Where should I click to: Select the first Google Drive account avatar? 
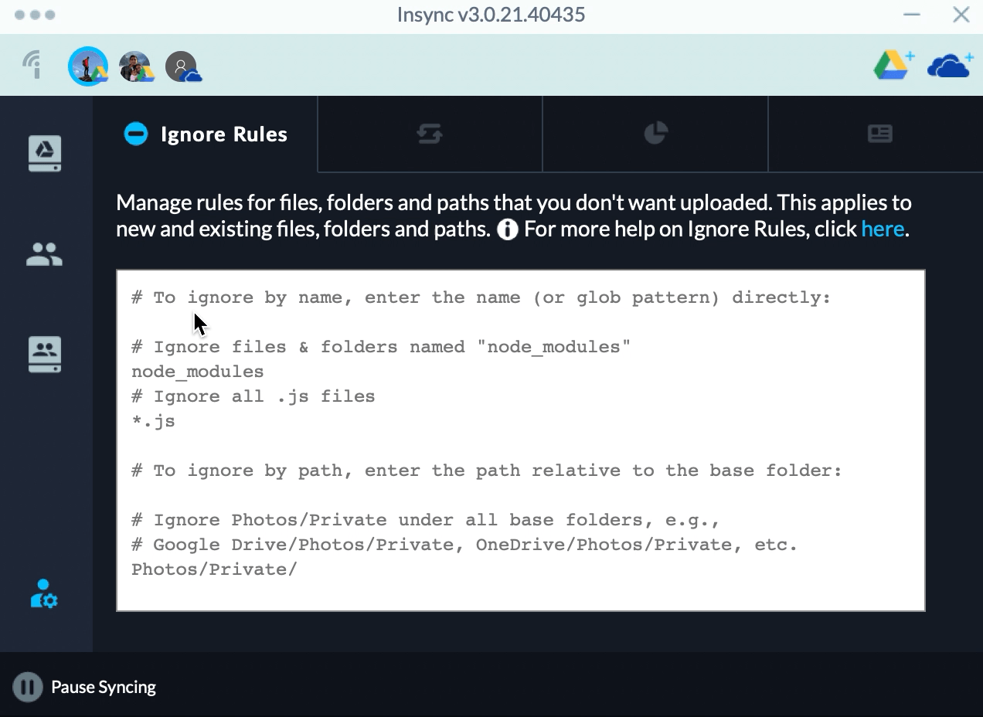pos(87,66)
